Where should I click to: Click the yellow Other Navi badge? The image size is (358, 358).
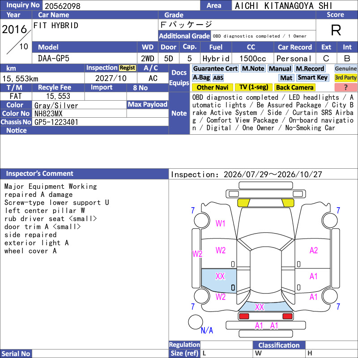pos(212,87)
